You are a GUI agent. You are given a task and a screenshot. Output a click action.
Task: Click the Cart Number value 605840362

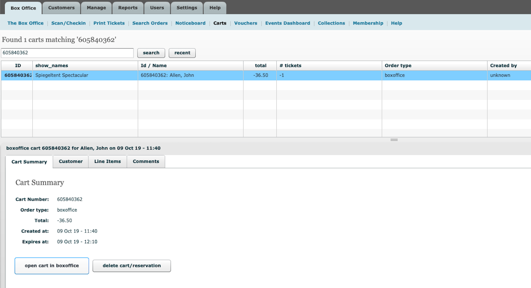click(x=70, y=199)
